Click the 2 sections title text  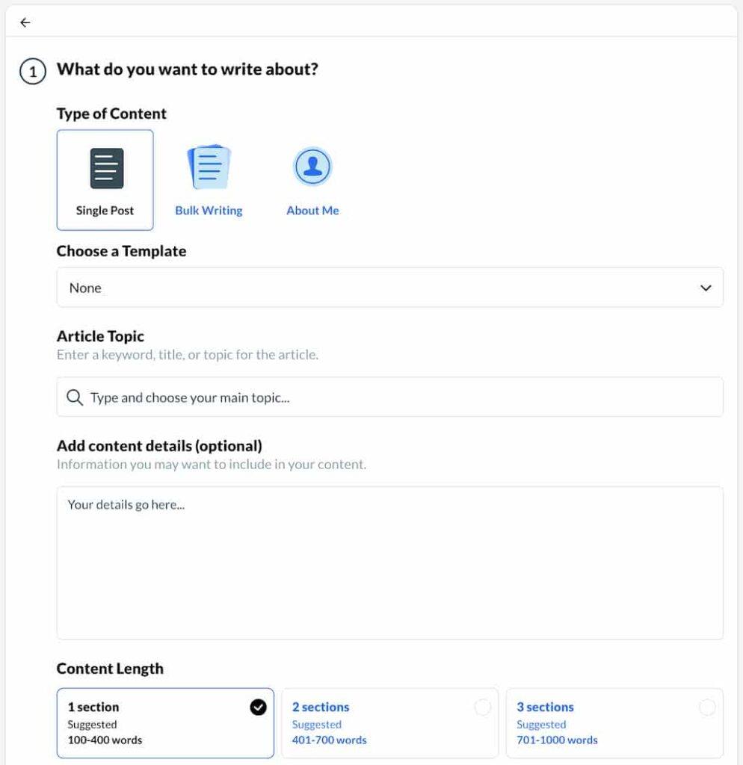pos(321,707)
